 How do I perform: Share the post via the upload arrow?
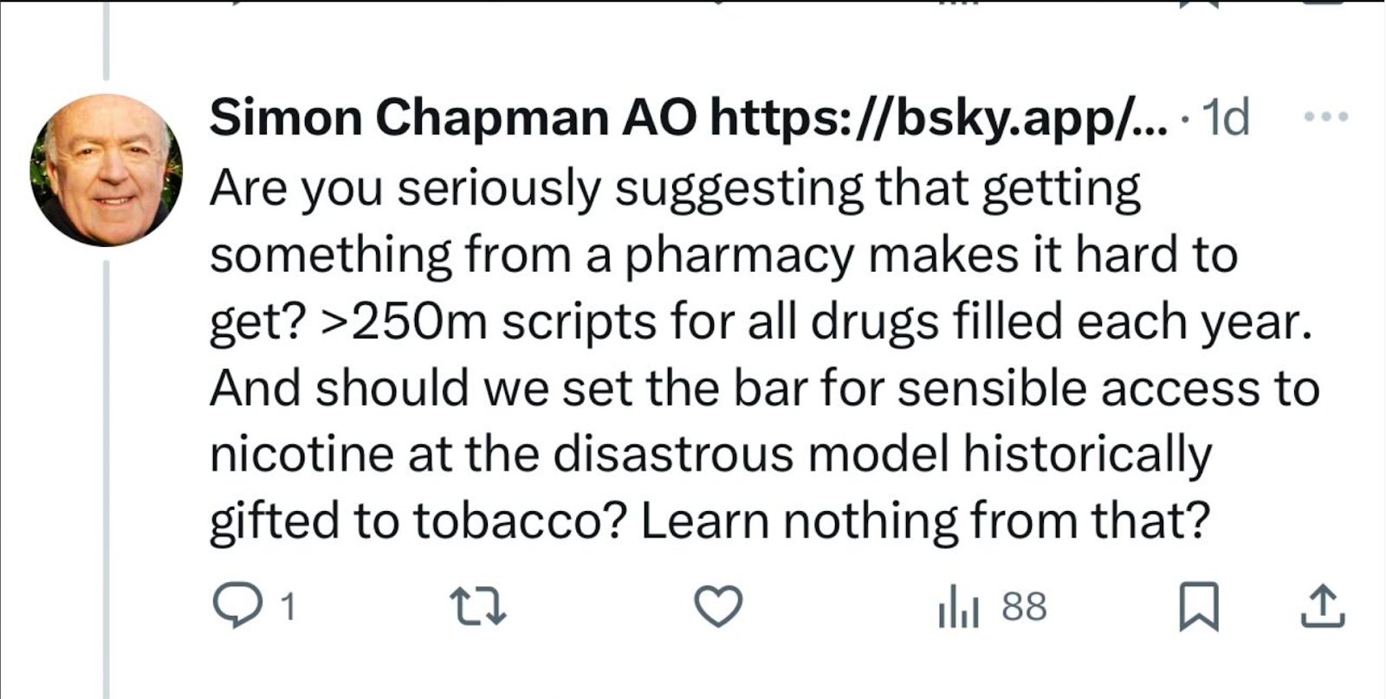(x=1323, y=606)
